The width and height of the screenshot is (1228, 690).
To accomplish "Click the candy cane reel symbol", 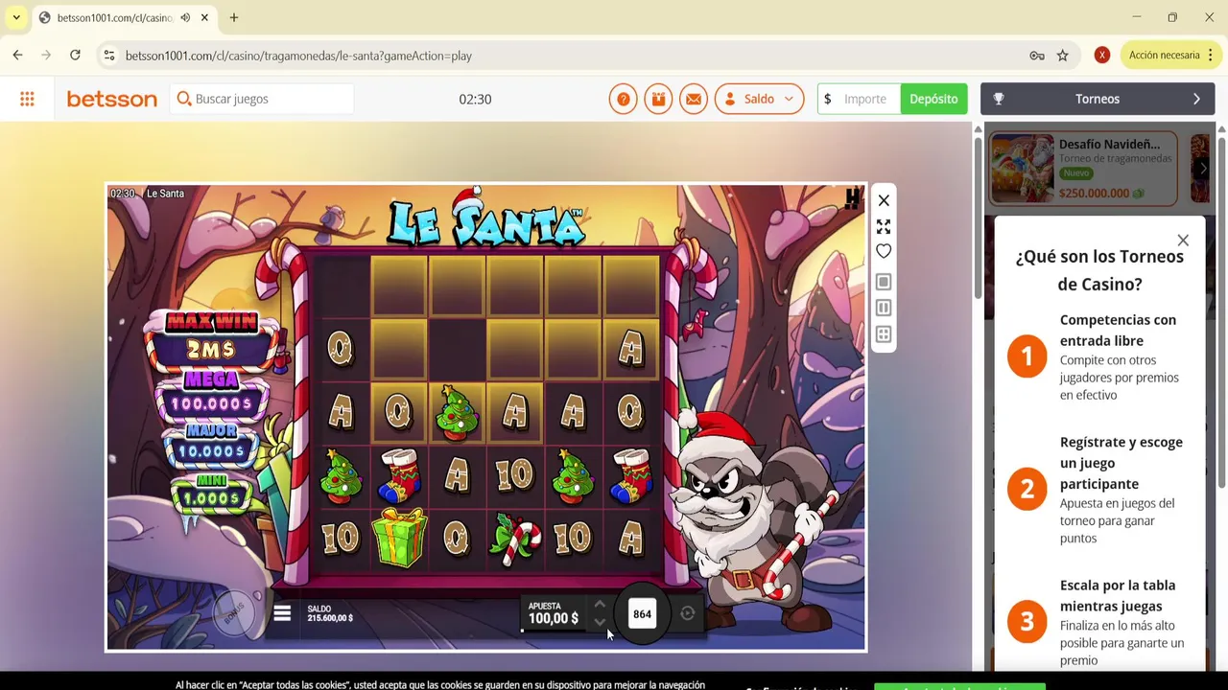I will click(x=515, y=539).
